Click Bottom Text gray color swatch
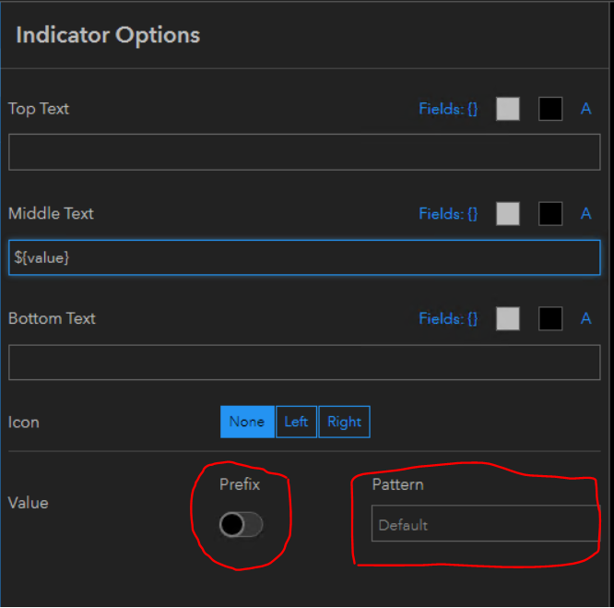 tap(508, 319)
